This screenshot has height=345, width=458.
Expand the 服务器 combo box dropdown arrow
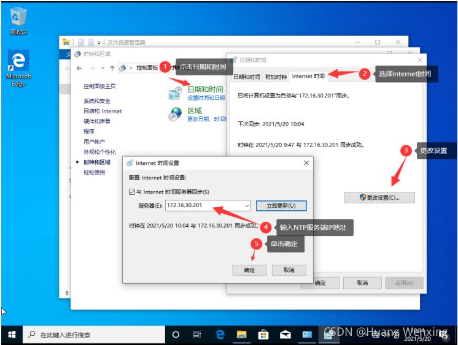point(247,206)
